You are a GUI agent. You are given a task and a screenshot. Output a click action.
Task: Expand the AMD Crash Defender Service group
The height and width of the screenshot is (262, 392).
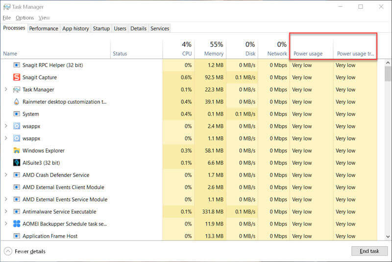click(x=6, y=175)
